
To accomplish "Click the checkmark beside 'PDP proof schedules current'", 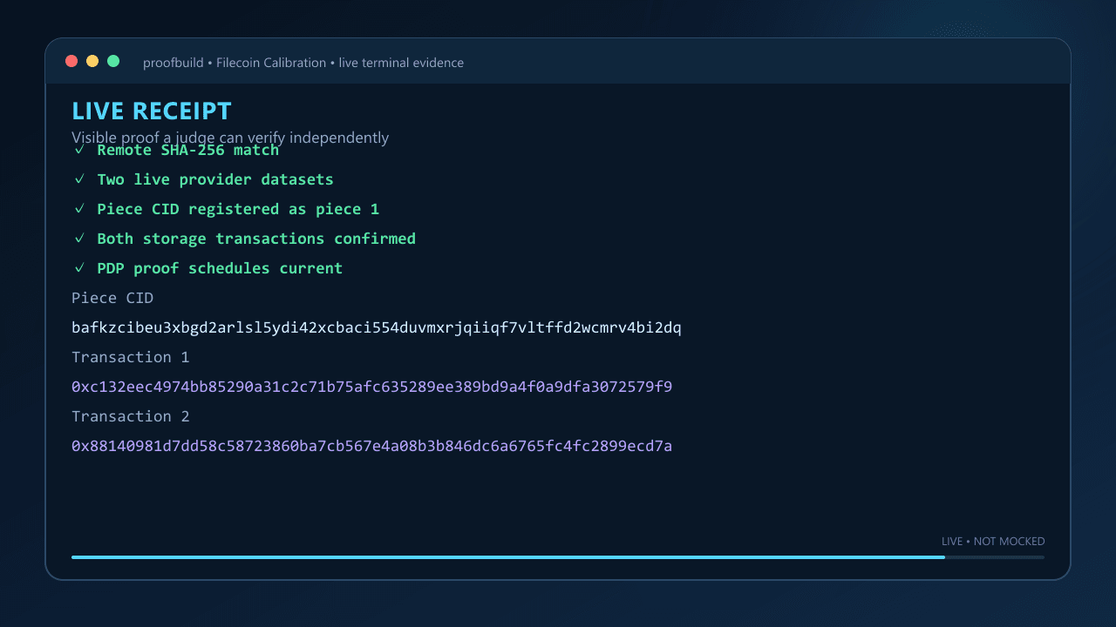I will 79,268.
